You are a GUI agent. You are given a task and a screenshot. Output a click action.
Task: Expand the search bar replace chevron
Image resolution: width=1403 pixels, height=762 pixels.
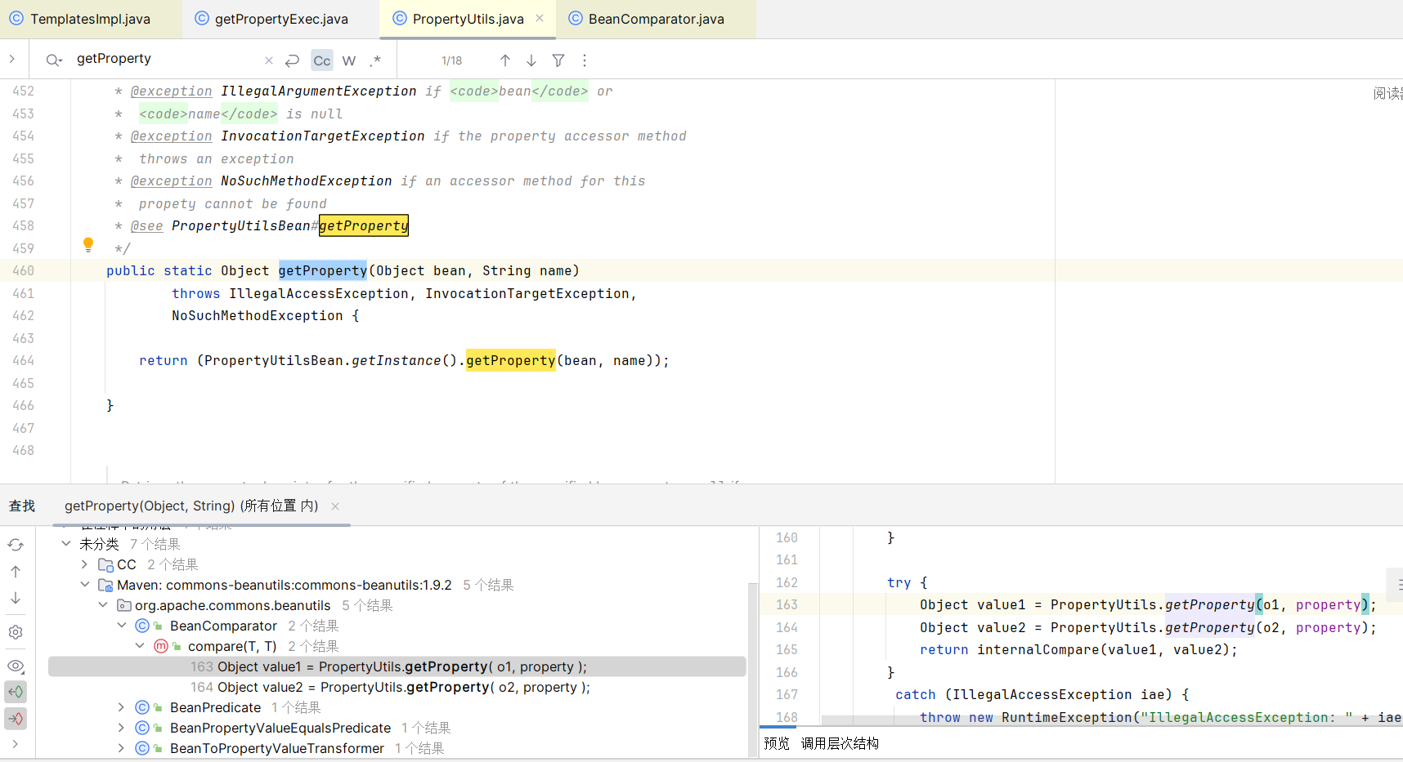11,59
